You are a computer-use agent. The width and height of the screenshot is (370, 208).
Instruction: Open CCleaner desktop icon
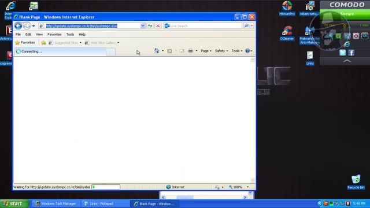[287, 33]
